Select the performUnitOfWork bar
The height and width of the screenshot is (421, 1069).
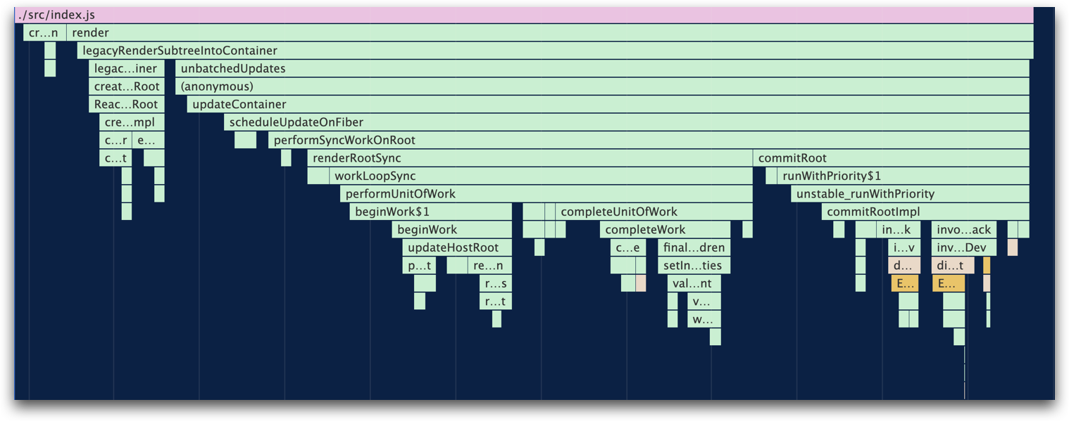pyautogui.click(x=546, y=194)
